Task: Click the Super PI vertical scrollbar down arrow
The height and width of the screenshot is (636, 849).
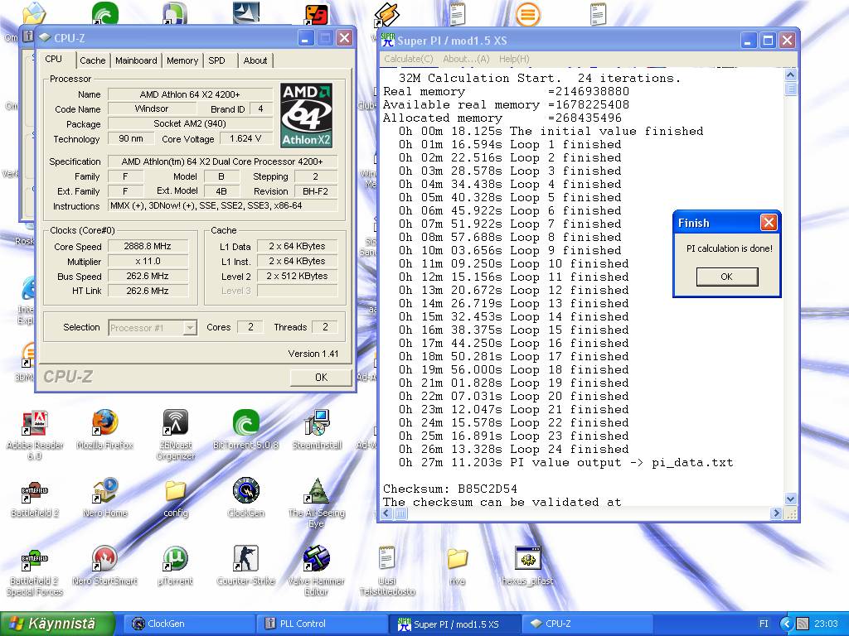Action: click(x=790, y=499)
